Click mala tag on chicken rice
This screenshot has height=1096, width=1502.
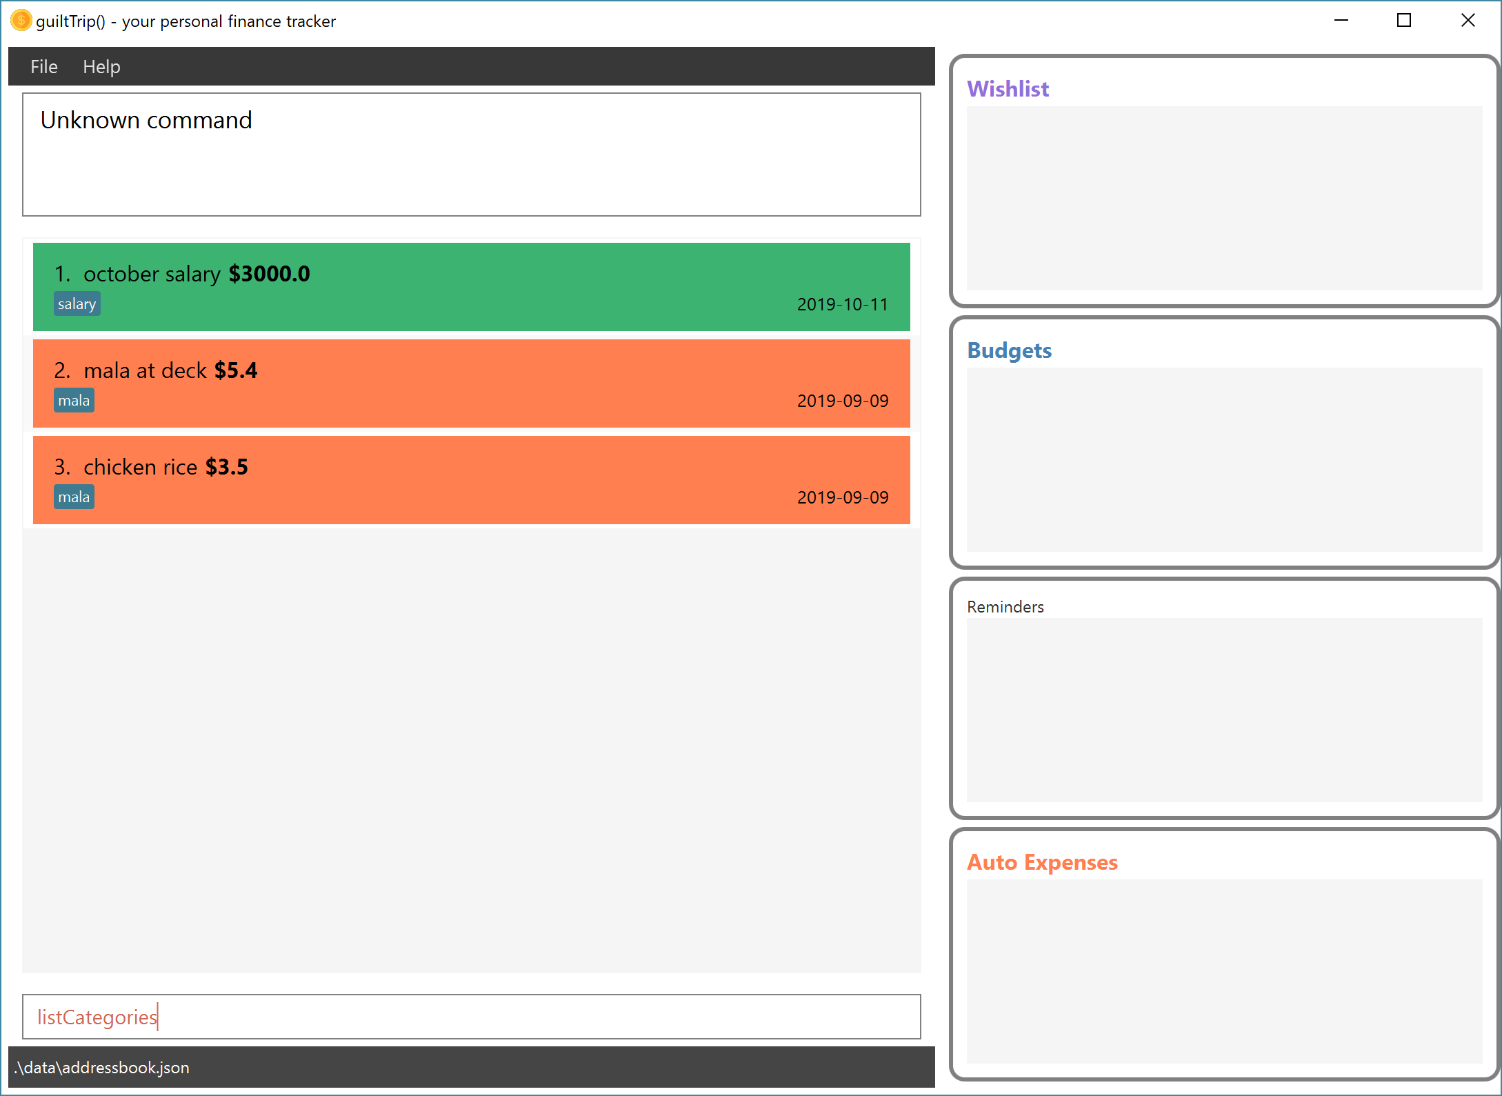(74, 497)
